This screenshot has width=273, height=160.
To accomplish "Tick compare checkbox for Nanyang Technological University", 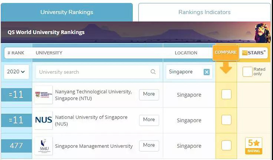I will click(x=226, y=94).
